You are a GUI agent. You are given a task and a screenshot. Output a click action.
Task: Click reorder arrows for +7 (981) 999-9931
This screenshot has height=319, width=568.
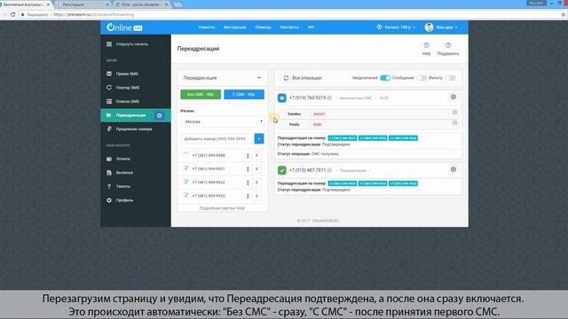click(248, 169)
